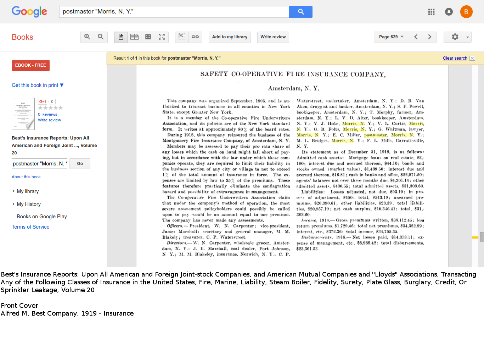This screenshot has width=484, height=355.
Task: Click the yellow search hit scrollbar marker
Action: click(475, 237)
